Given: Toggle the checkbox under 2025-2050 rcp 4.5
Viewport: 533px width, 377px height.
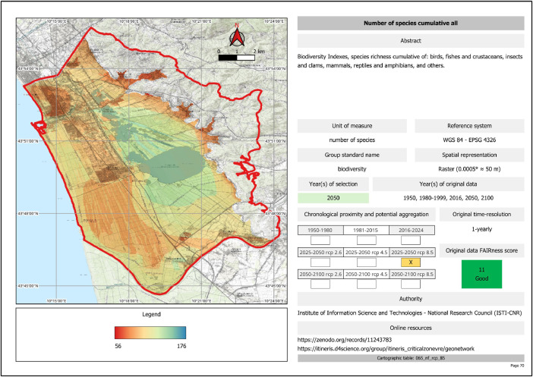Looking at the screenshot, I should point(367,262).
